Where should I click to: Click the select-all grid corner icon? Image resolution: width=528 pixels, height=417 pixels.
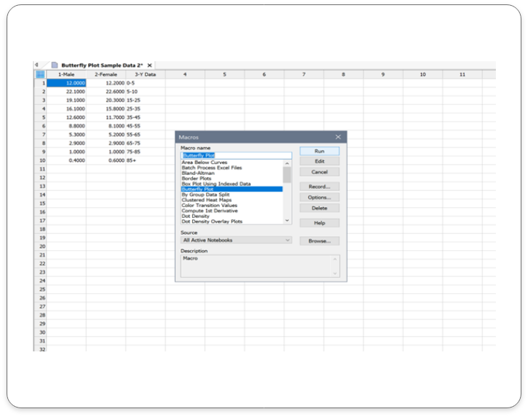[x=40, y=74]
